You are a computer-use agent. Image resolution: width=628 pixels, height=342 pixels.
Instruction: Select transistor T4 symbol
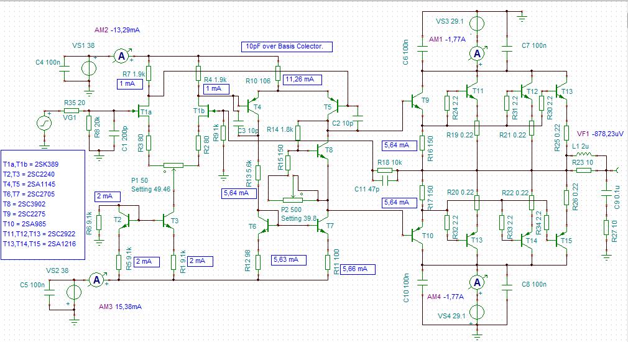252,106
